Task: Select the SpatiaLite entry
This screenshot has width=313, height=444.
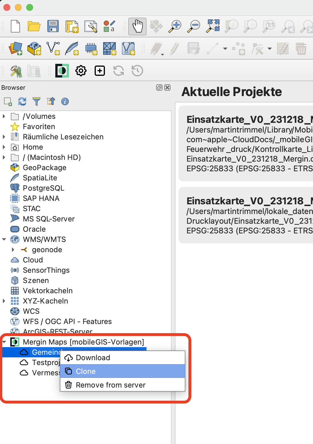Action: click(40, 178)
